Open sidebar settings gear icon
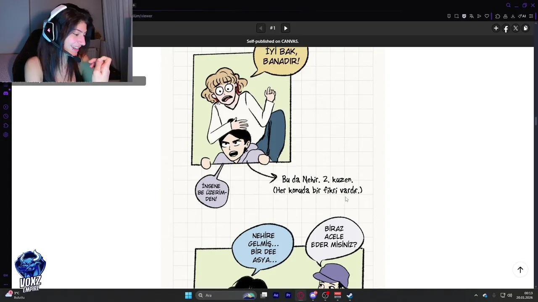Screen dimensions: 538x302 5,135
